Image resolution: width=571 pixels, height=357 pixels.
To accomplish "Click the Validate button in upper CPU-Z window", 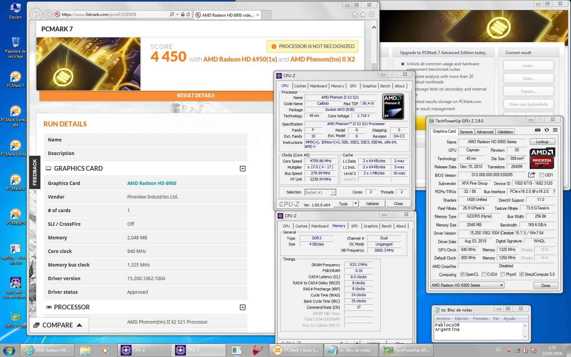I will click(x=372, y=204).
